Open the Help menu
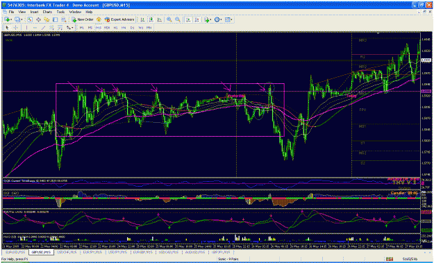Screen dimensions: 434x263 pyautogui.click(x=89, y=12)
